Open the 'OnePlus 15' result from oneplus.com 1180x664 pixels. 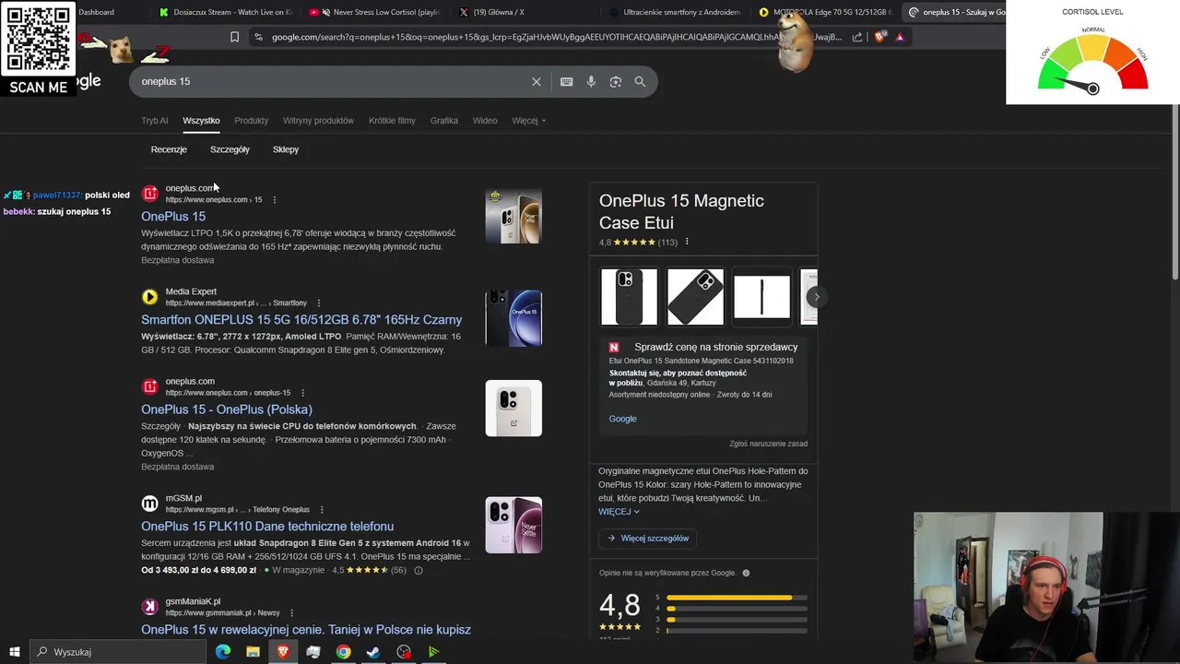tap(173, 216)
